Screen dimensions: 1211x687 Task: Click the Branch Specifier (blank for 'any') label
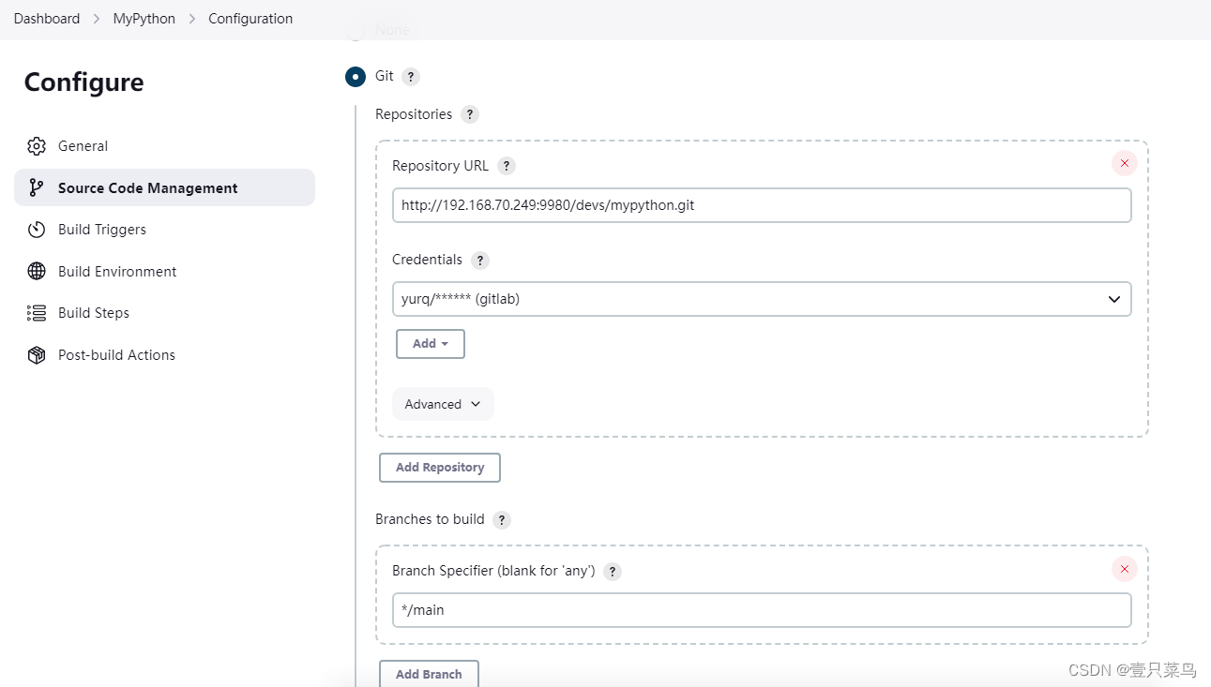pyautogui.click(x=493, y=571)
